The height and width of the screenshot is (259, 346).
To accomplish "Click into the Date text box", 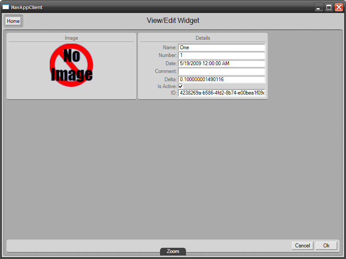I will (x=221, y=63).
